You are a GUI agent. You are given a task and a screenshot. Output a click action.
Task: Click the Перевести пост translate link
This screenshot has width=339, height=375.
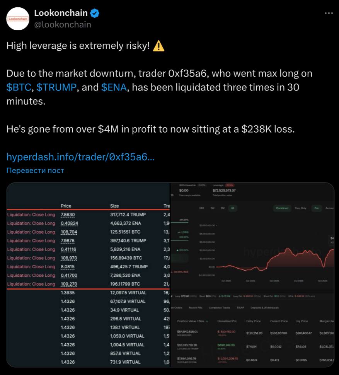coord(35,170)
